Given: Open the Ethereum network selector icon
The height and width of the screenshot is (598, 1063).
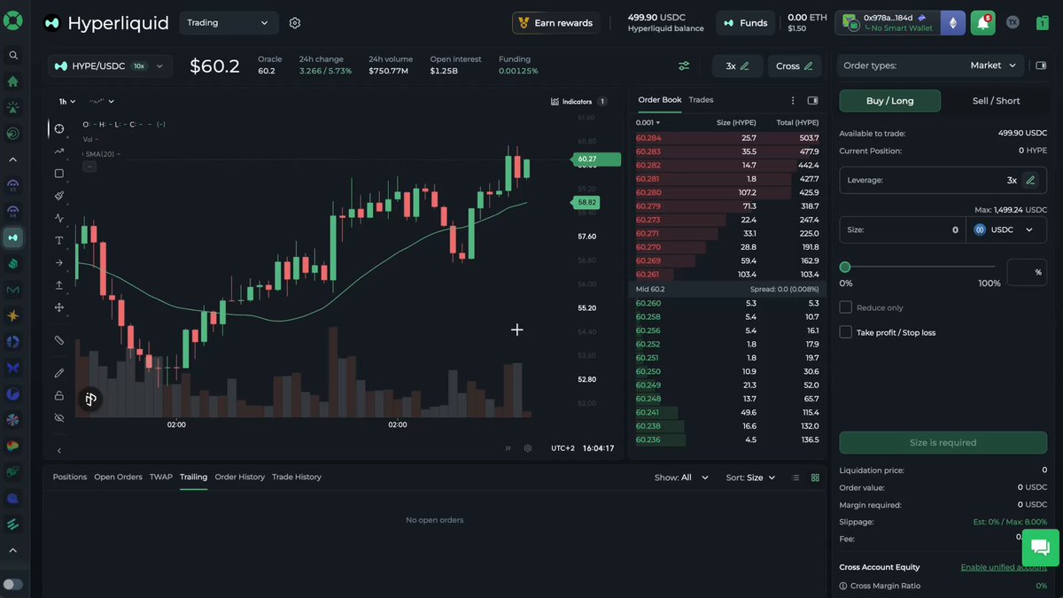Looking at the screenshot, I should point(954,23).
